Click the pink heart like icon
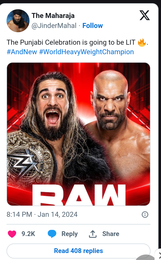This screenshot has width=161, height=260. point(12,234)
